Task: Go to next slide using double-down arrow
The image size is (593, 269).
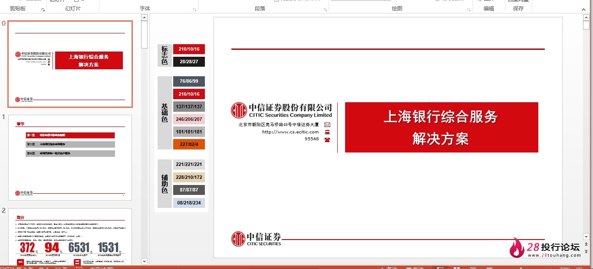Action: [586, 251]
